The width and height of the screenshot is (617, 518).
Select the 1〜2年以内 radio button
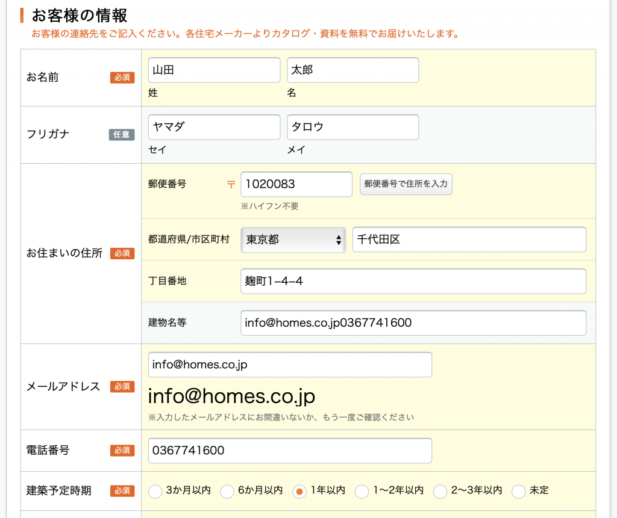(x=362, y=492)
